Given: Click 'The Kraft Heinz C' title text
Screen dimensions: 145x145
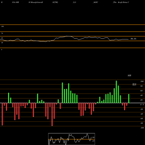Looking at the screenshot, I should 121,2.
